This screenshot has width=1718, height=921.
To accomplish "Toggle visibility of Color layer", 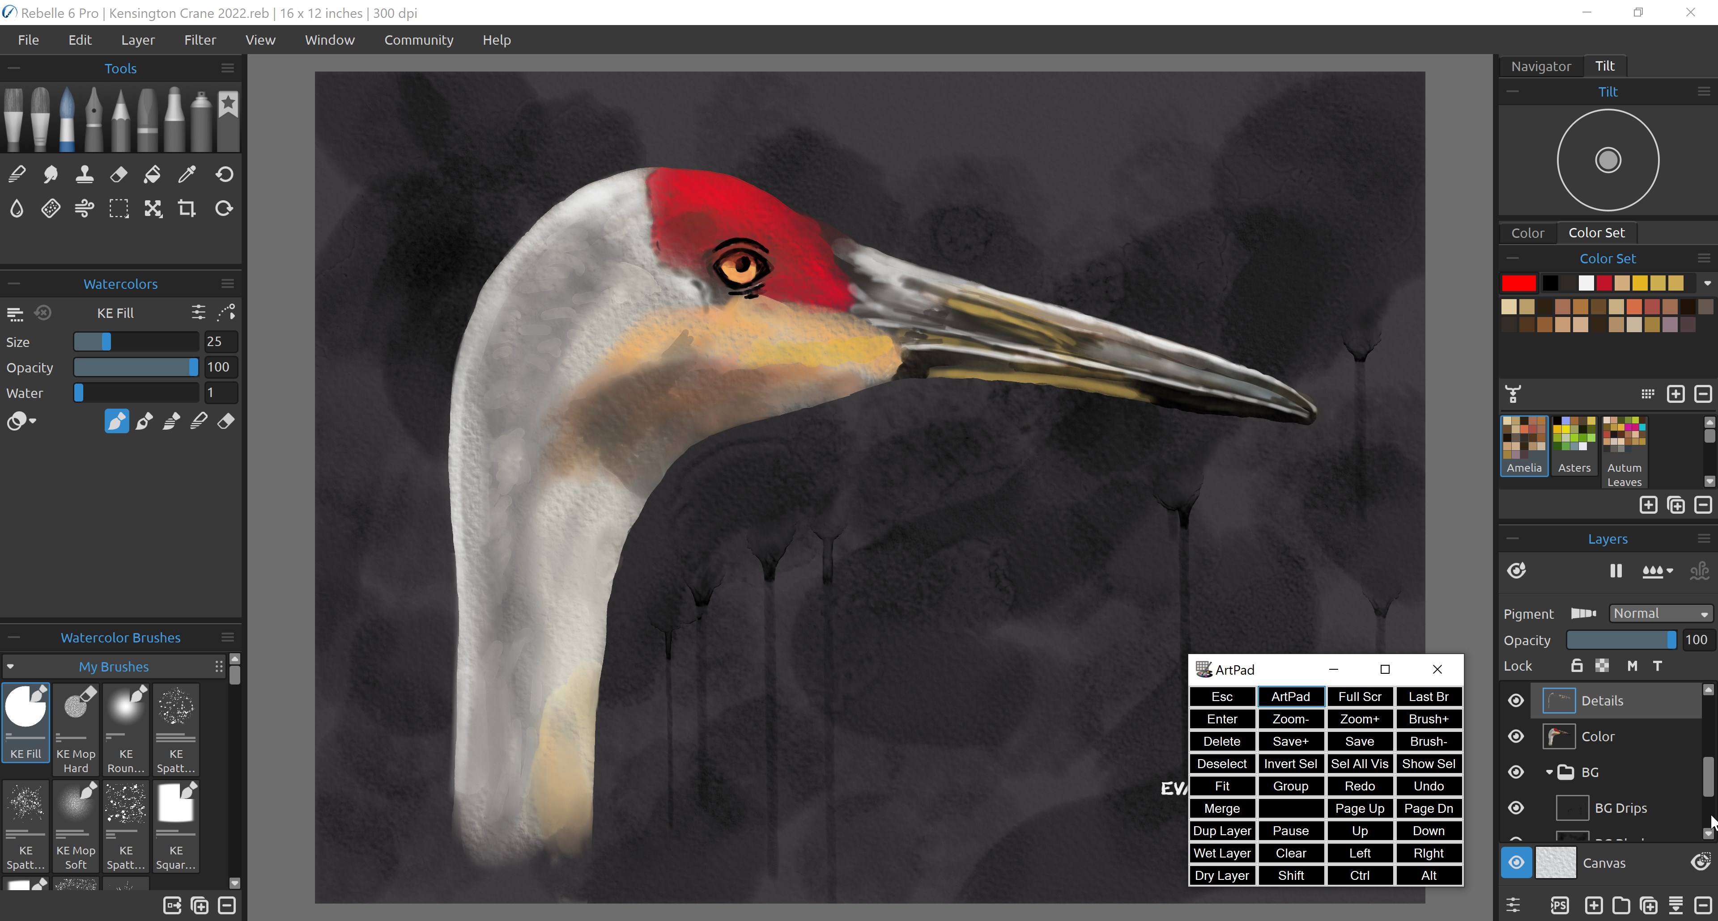I will [x=1515, y=736].
